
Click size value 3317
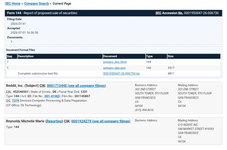[171, 68]
